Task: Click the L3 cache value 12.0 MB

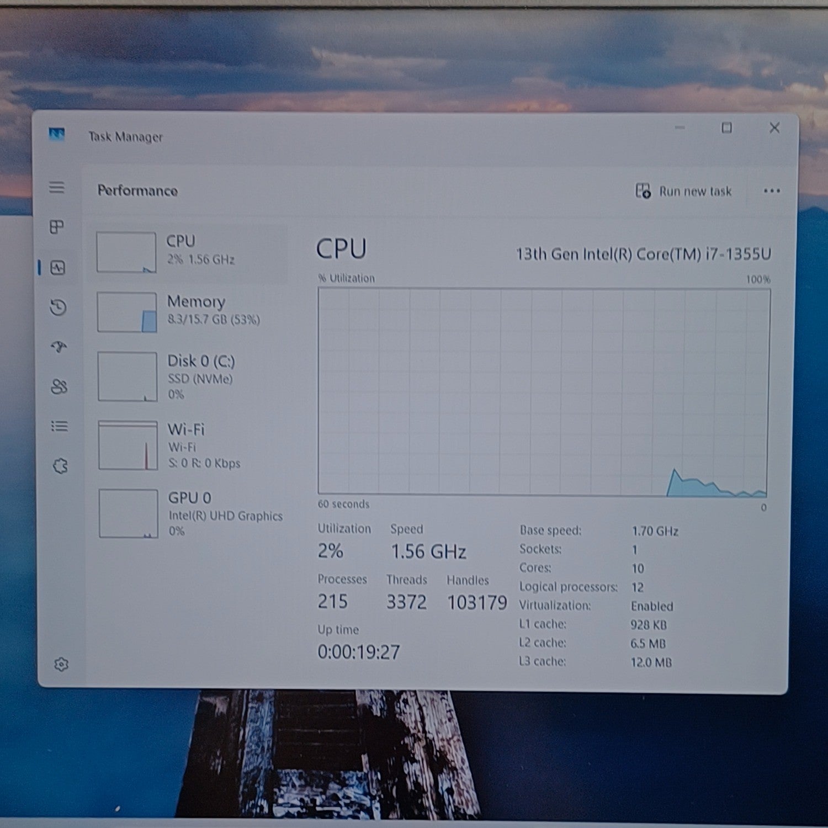Action: coord(651,662)
